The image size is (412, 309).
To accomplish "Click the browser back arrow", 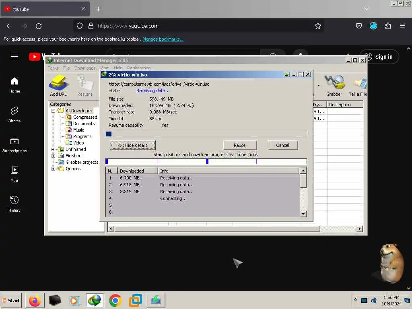I will click(10, 26).
